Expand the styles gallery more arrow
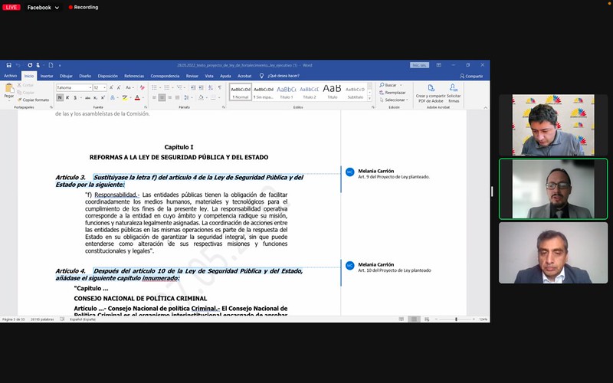The height and width of the screenshot is (383, 613). pyautogui.click(x=369, y=99)
